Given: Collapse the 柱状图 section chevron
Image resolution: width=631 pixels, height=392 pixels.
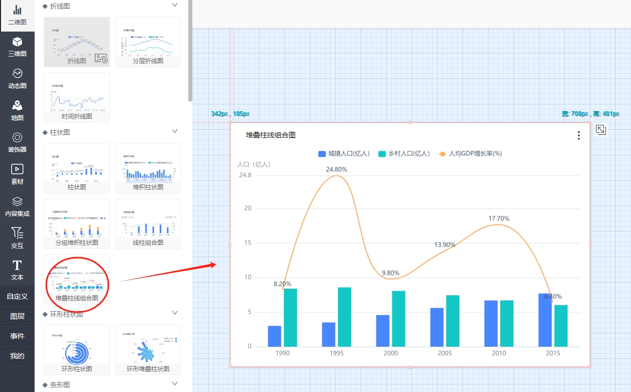Looking at the screenshot, I should [175, 131].
